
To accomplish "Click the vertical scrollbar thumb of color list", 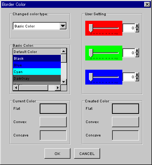I will pos(64,58).
